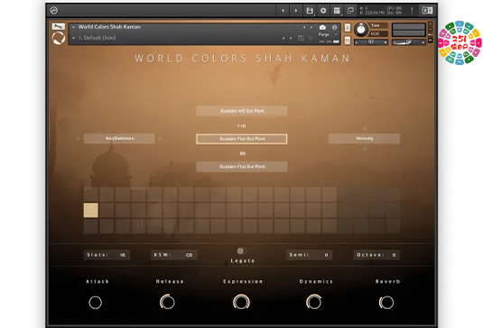
Task: Click the minimized view windows icon
Action: pos(350,11)
